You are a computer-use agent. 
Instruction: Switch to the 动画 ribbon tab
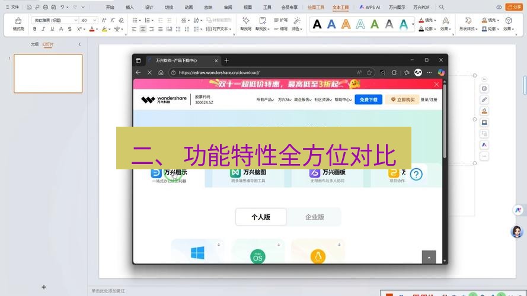point(189,7)
